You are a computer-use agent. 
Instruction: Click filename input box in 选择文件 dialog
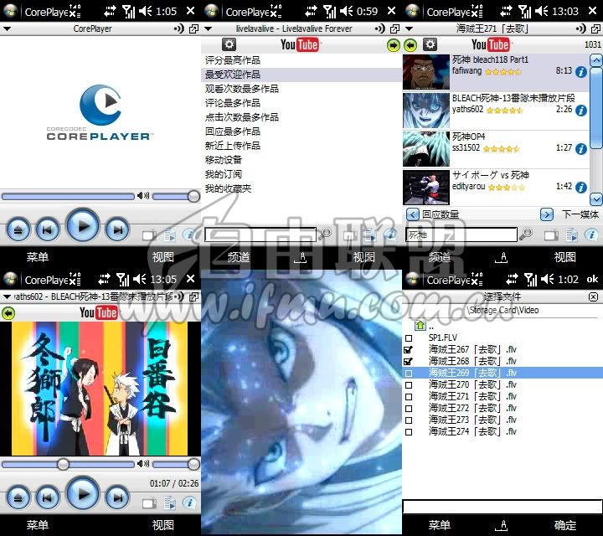[x=502, y=507]
